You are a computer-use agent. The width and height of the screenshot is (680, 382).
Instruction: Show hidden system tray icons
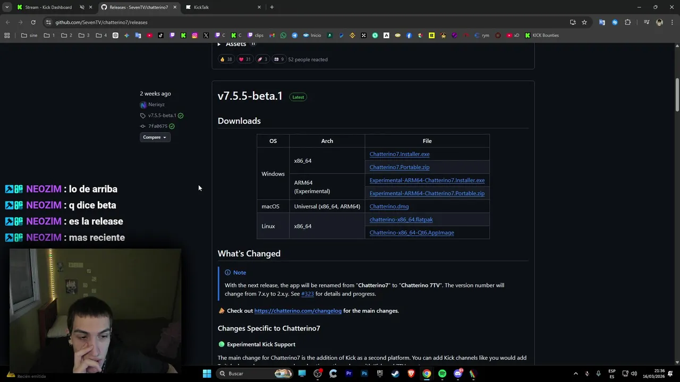click(x=575, y=374)
